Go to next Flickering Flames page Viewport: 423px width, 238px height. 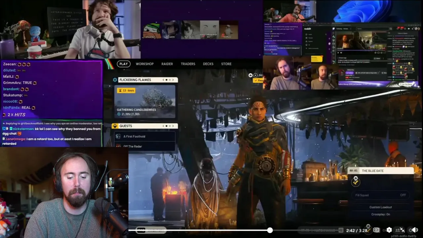173,80
